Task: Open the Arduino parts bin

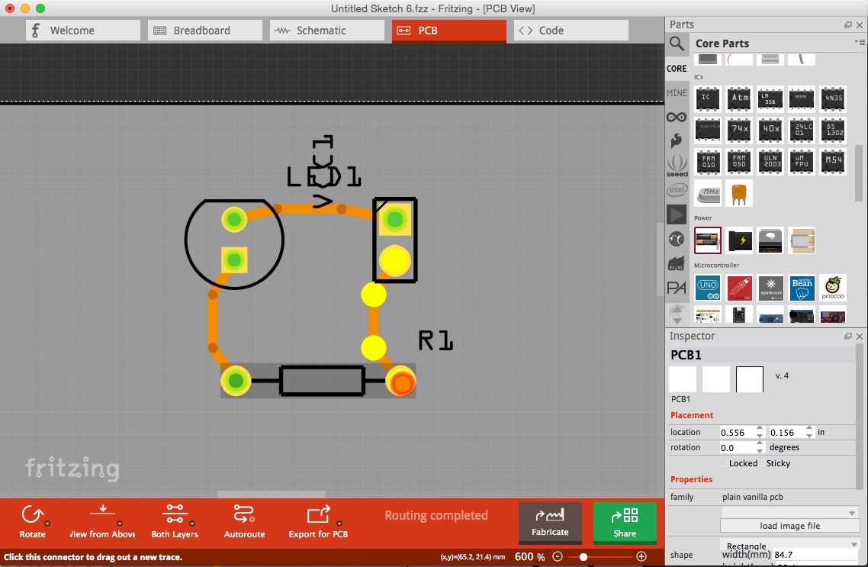Action: pyautogui.click(x=677, y=117)
